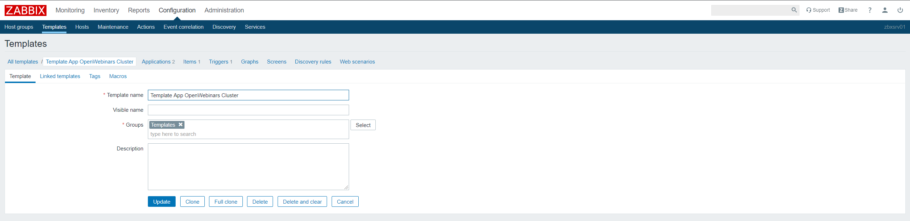Image resolution: width=910 pixels, height=221 pixels.
Task: Go to Templates submenu
Action: click(54, 27)
